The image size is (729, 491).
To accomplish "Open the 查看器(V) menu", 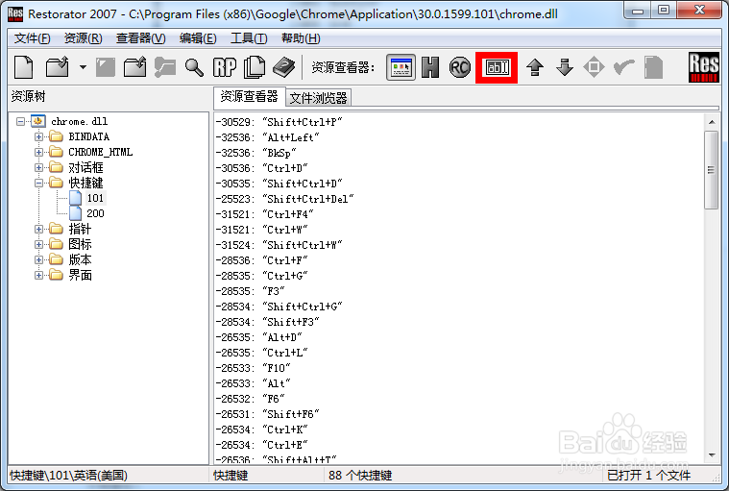I will point(141,38).
